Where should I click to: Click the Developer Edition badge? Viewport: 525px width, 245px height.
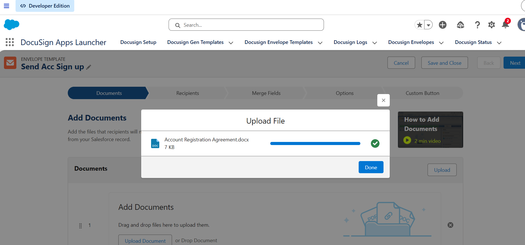(x=45, y=6)
